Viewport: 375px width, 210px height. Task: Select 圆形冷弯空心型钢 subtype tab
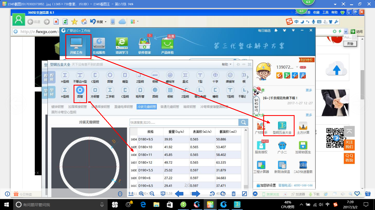64,112
